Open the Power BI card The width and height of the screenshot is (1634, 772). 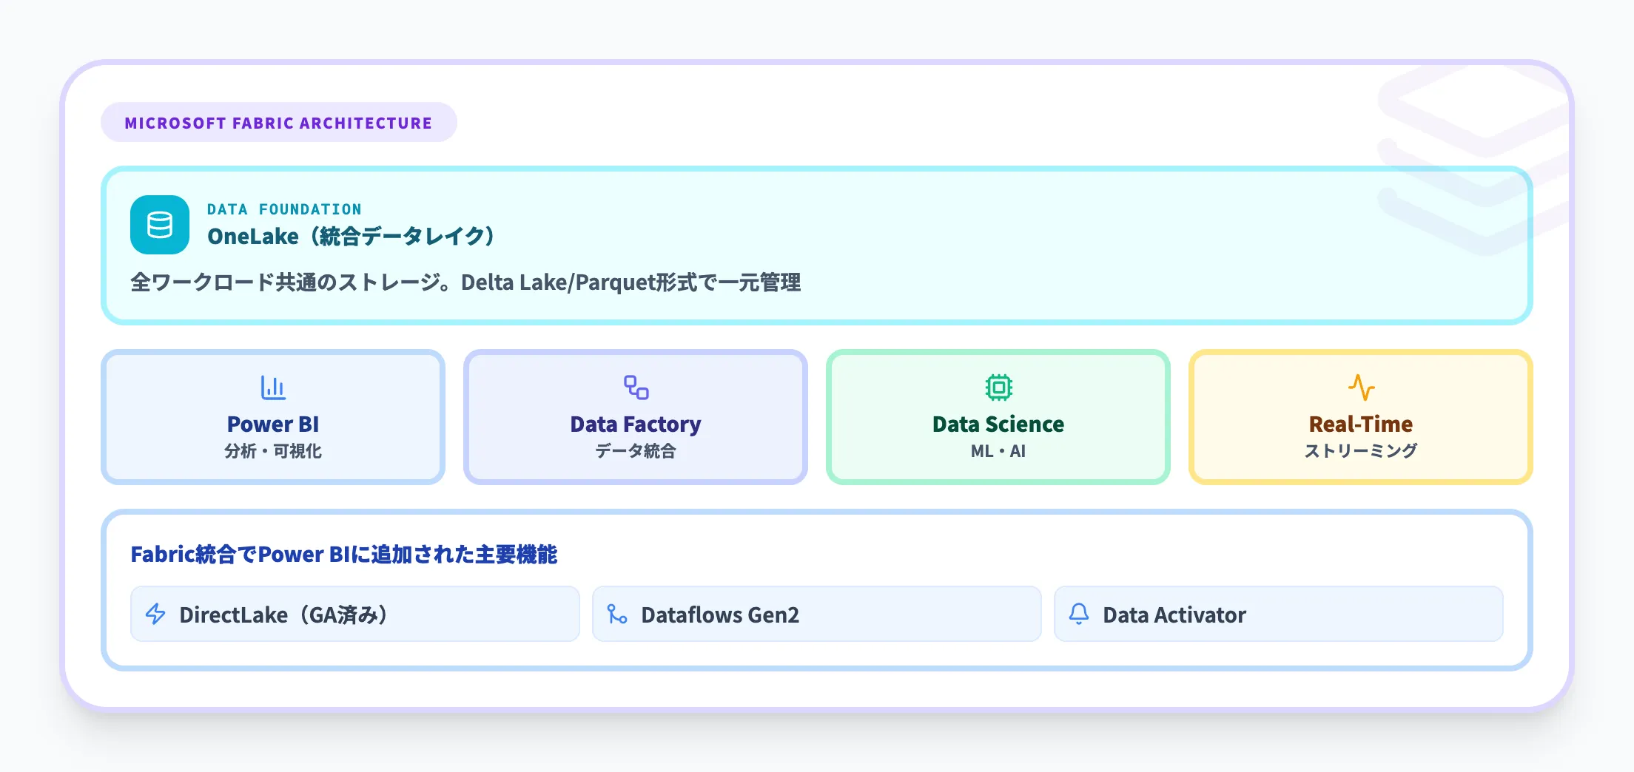(x=273, y=417)
